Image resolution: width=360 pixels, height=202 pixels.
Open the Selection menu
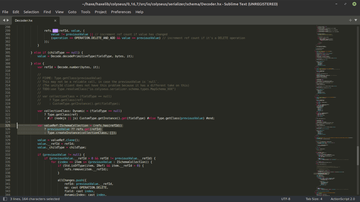(x=31, y=12)
